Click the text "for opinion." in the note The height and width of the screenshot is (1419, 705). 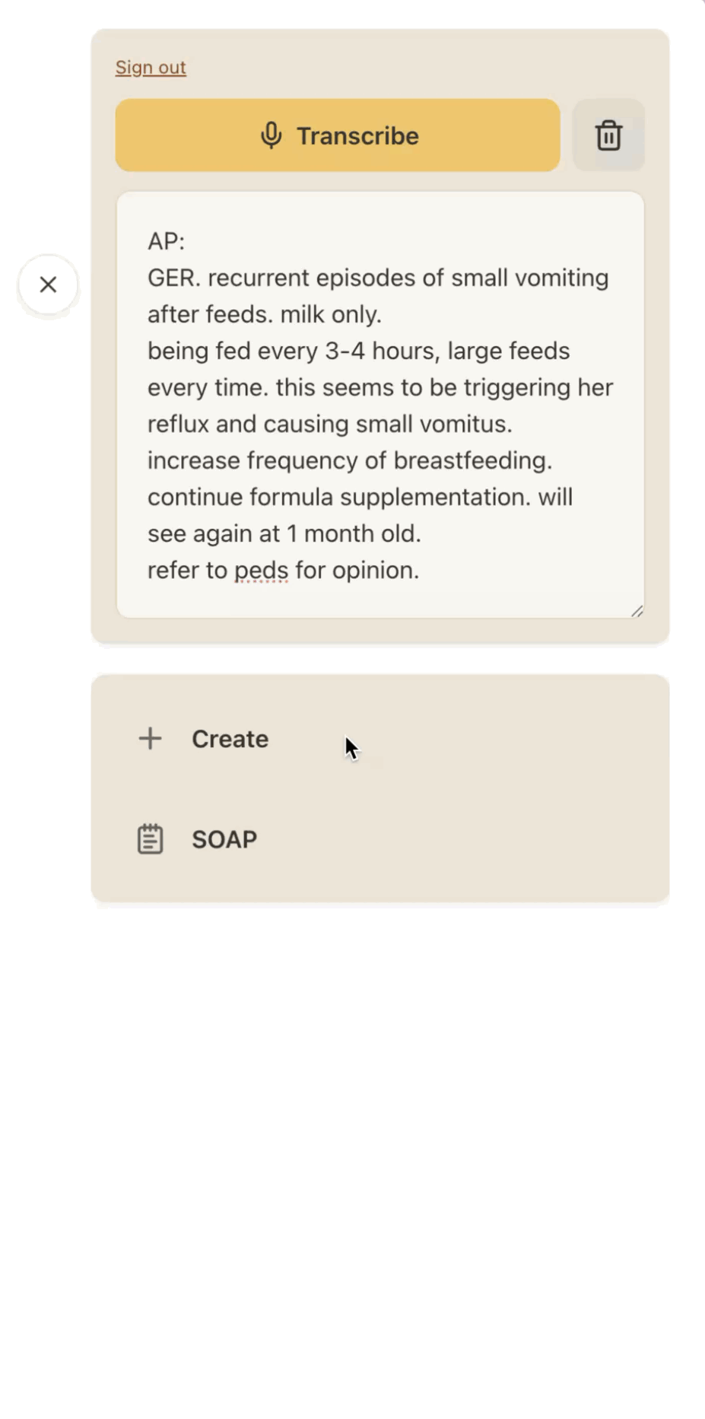(x=357, y=570)
